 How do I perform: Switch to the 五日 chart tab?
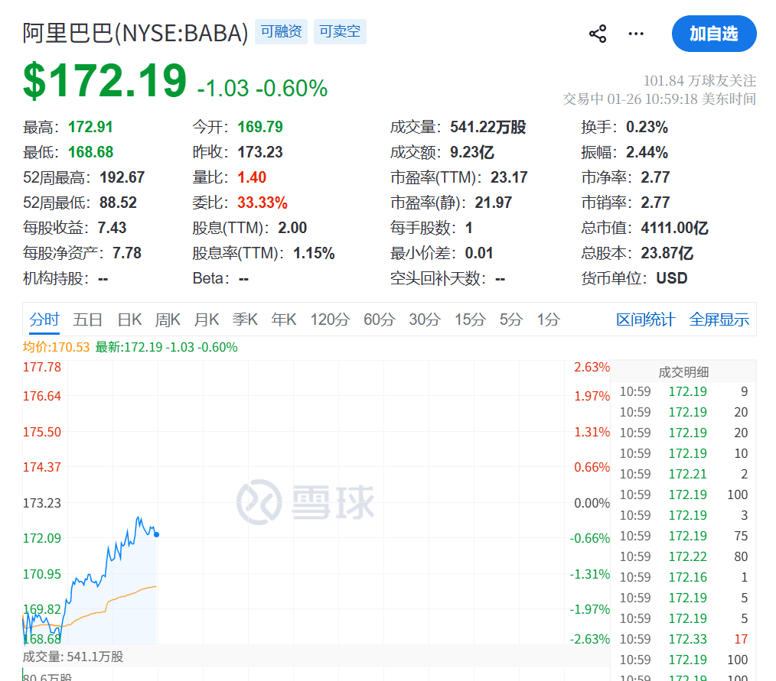[x=88, y=319]
